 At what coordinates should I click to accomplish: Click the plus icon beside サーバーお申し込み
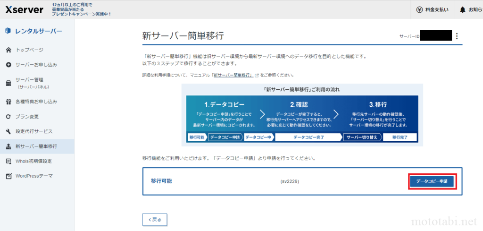tap(8, 65)
